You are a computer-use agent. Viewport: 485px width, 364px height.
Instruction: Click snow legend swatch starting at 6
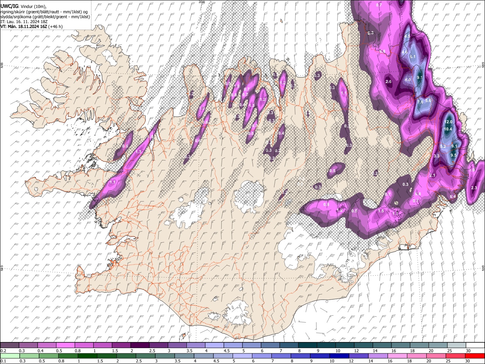[x=270, y=345]
